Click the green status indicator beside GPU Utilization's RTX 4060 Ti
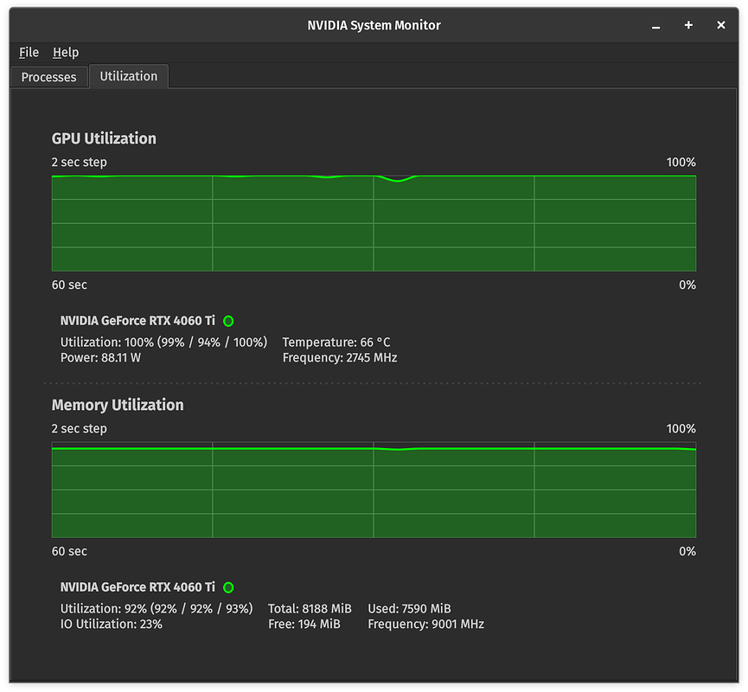Image resolution: width=748 pixels, height=692 pixels. point(228,320)
